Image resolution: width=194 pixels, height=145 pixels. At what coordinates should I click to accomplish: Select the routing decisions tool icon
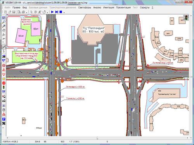tap(4, 60)
